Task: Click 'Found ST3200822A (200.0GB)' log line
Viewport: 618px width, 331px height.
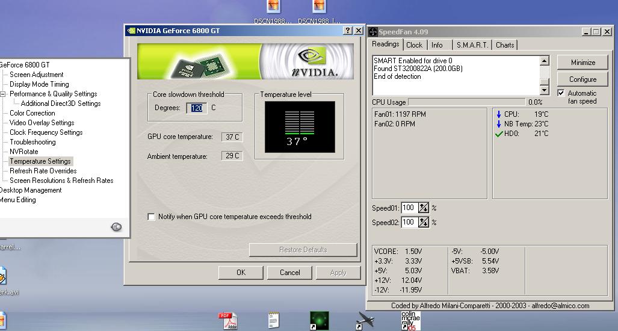Action: coord(418,69)
